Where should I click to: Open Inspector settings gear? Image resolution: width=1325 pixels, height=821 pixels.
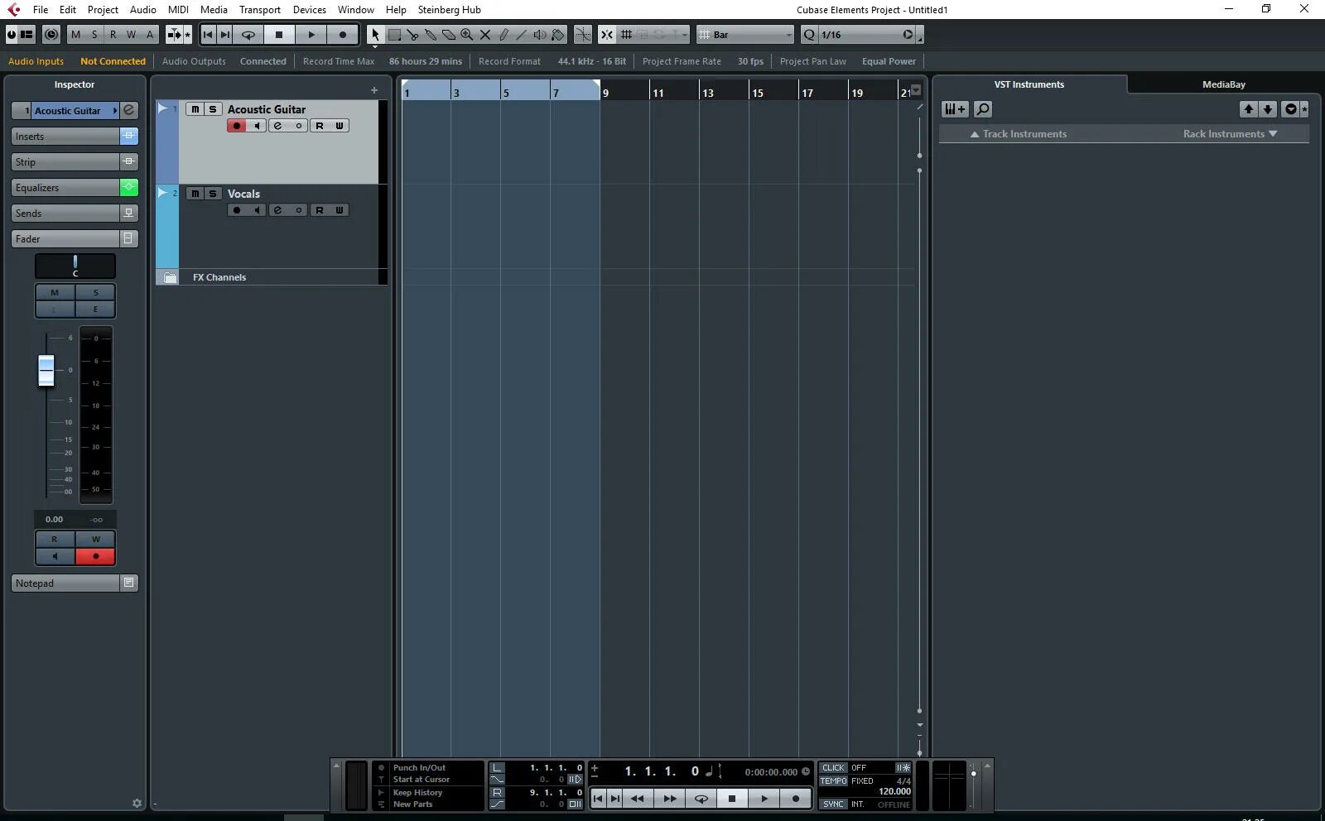point(137,803)
